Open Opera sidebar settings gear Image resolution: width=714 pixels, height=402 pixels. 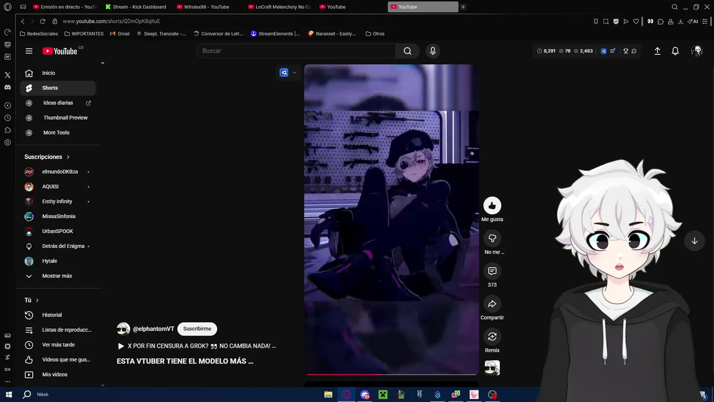tap(7, 142)
